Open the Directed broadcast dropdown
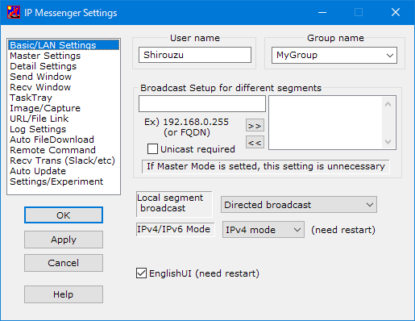 point(299,205)
